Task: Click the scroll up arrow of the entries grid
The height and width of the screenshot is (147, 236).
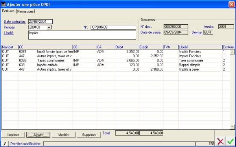Action: pyautogui.click(x=232, y=52)
